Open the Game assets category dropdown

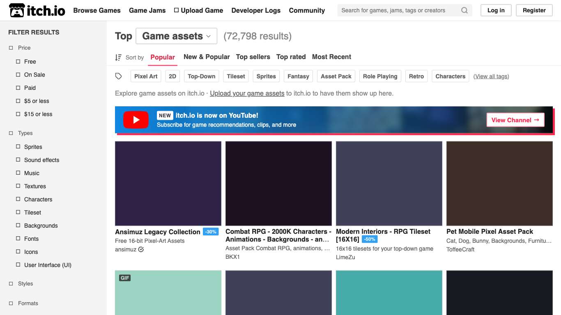pyautogui.click(x=176, y=36)
